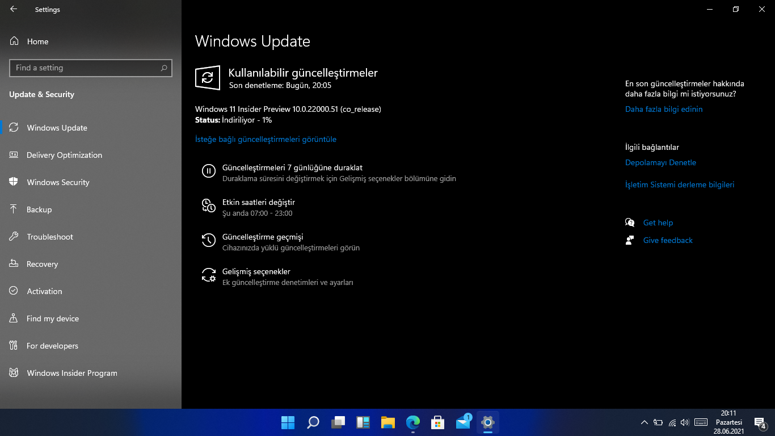The image size is (775, 436).
Task: Click the 'Status: İndiriliyor - 1%' line
Action: point(233,120)
